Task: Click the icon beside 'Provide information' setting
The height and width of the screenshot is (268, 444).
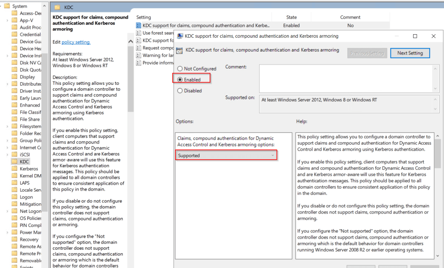Action: point(139,63)
